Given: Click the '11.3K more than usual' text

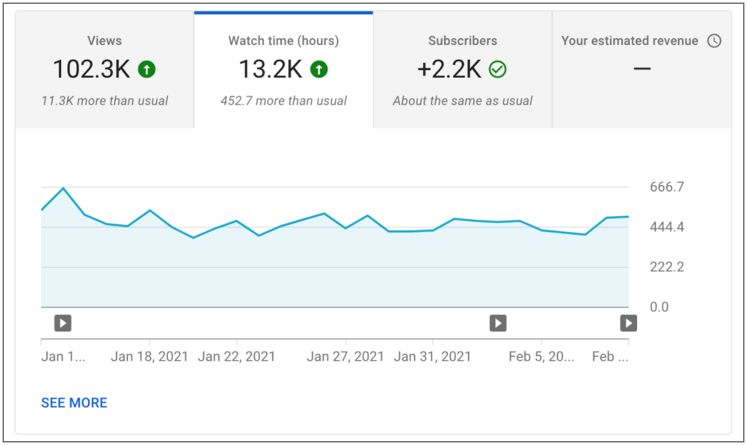Looking at the screenshot, I should click(104, 101).
